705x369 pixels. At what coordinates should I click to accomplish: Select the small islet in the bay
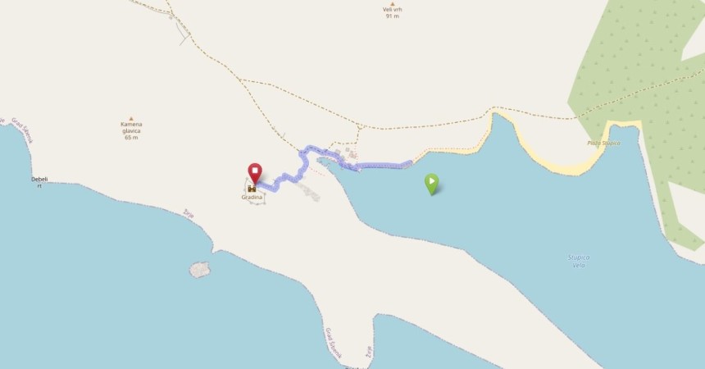[x=200, y=270]
